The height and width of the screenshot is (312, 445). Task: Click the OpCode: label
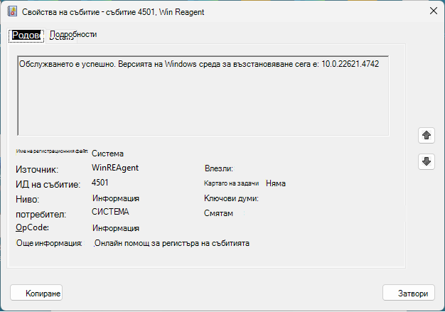tap(33, 227)
